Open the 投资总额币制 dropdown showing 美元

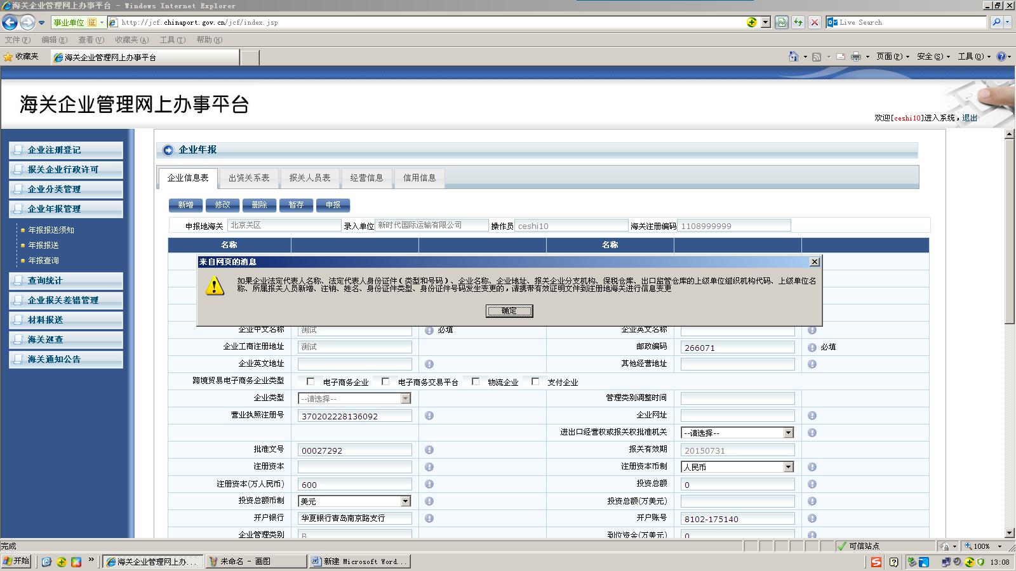pyautogui.click(x=405, y=501)
